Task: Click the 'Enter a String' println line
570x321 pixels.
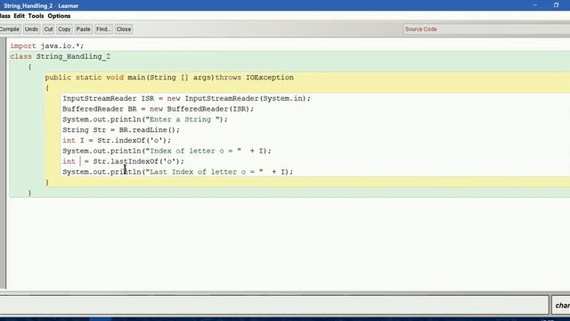Action: point(145,119)
